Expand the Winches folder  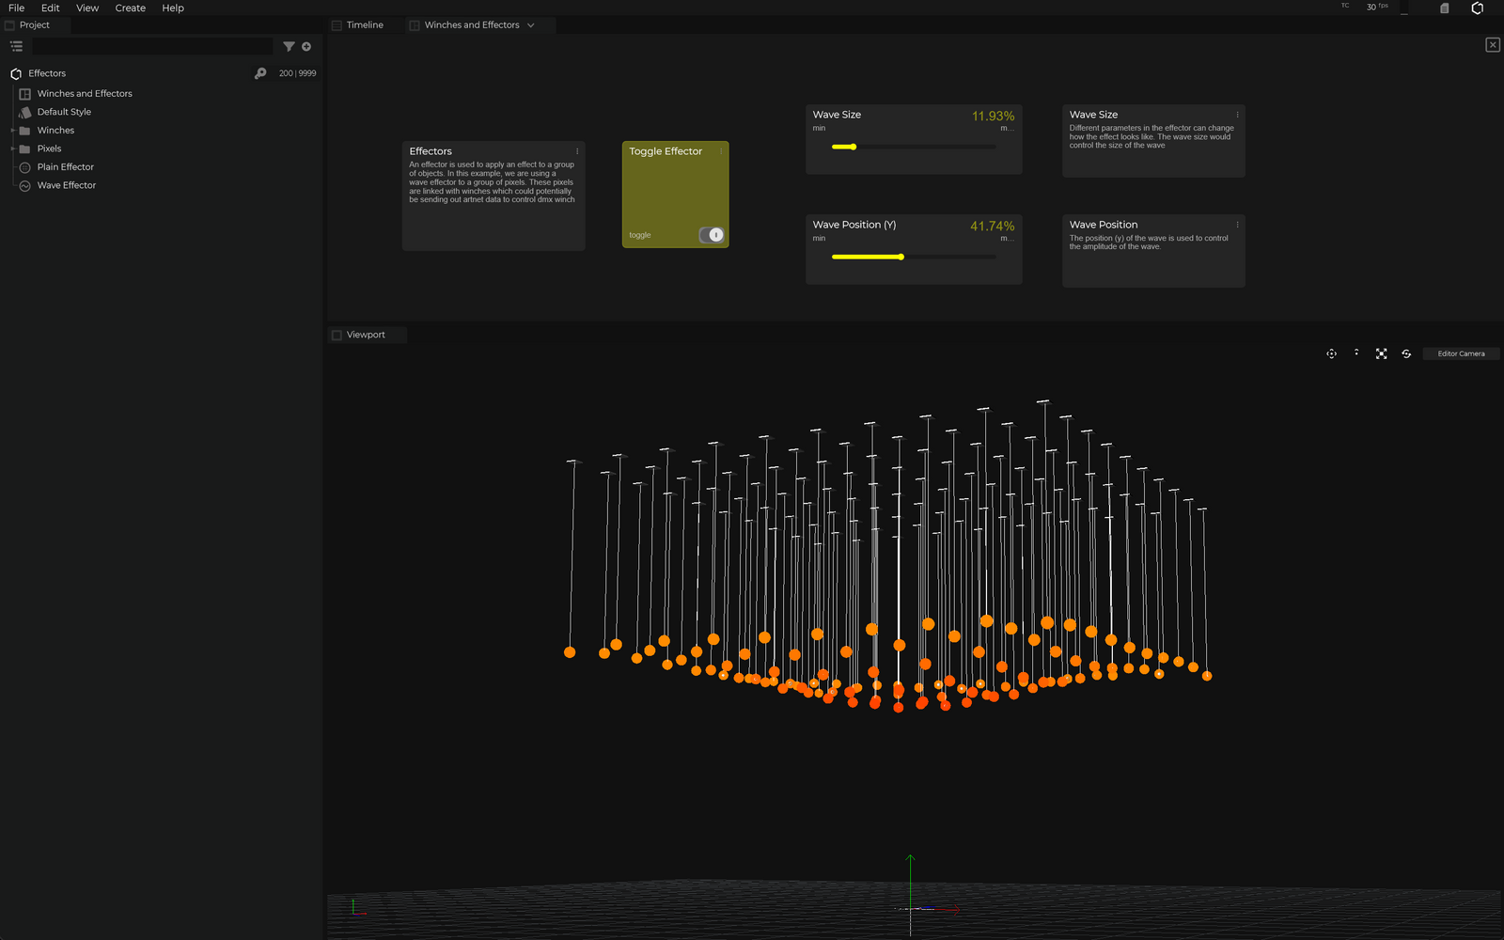click(12, 131)
